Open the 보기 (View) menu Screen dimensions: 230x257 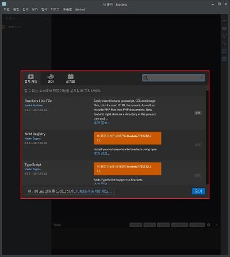35,9
